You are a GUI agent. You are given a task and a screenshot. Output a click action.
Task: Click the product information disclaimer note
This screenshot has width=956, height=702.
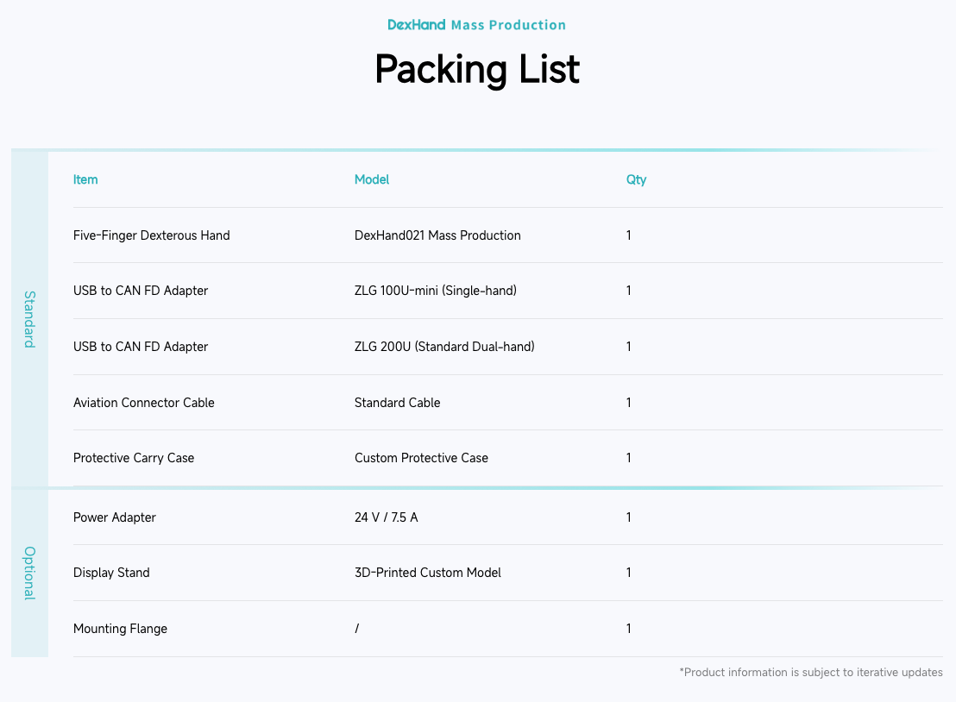tap(810, 672)
